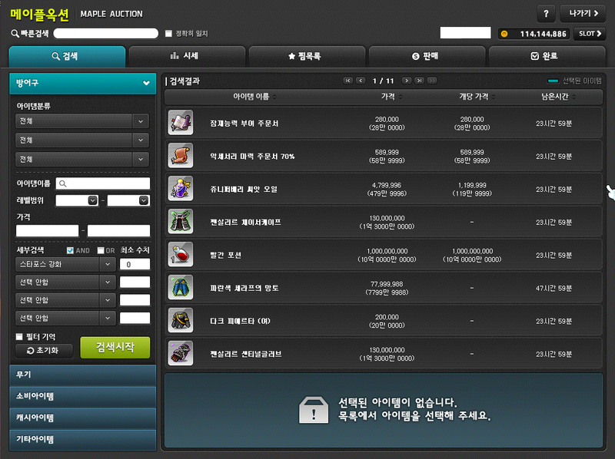615x459 pixels.
Task: Click the 아이템이름 input field
Action: tap(103, 183)
